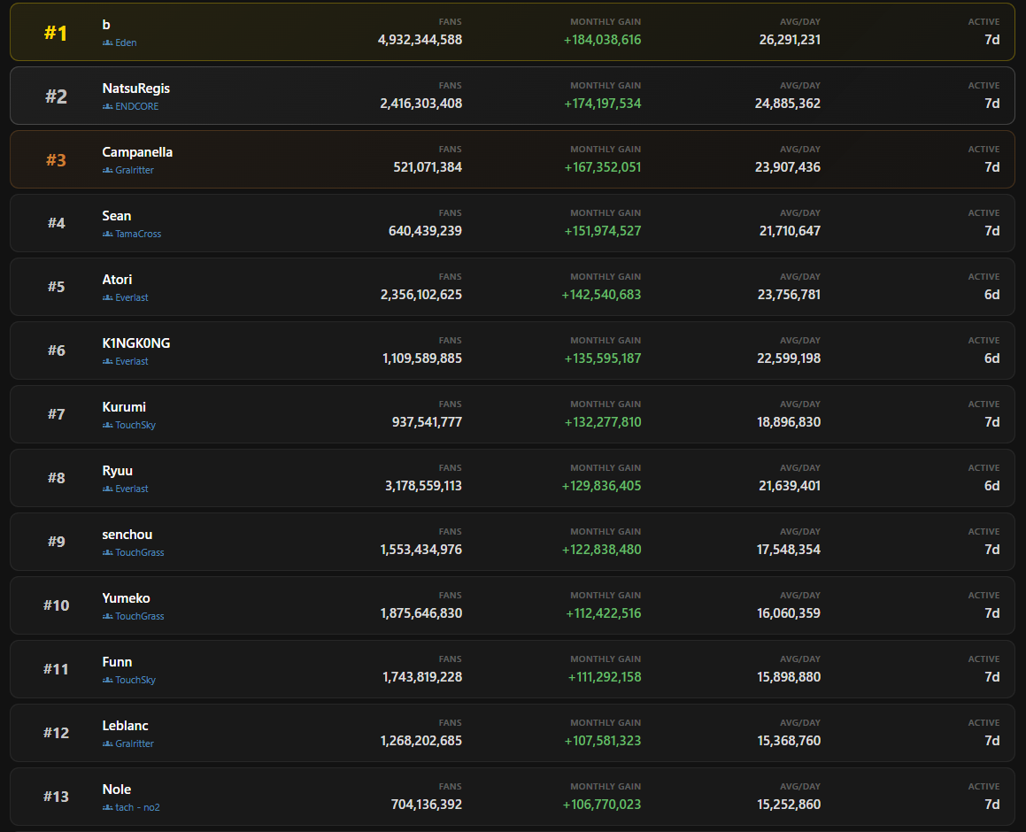Click fans count 2,416,303,408
Screen dimensions: 1026x832
420,104
